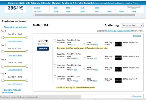The image size is (146, 100).
Task: Click GVA airport code link
Action: tap(73, 45)
